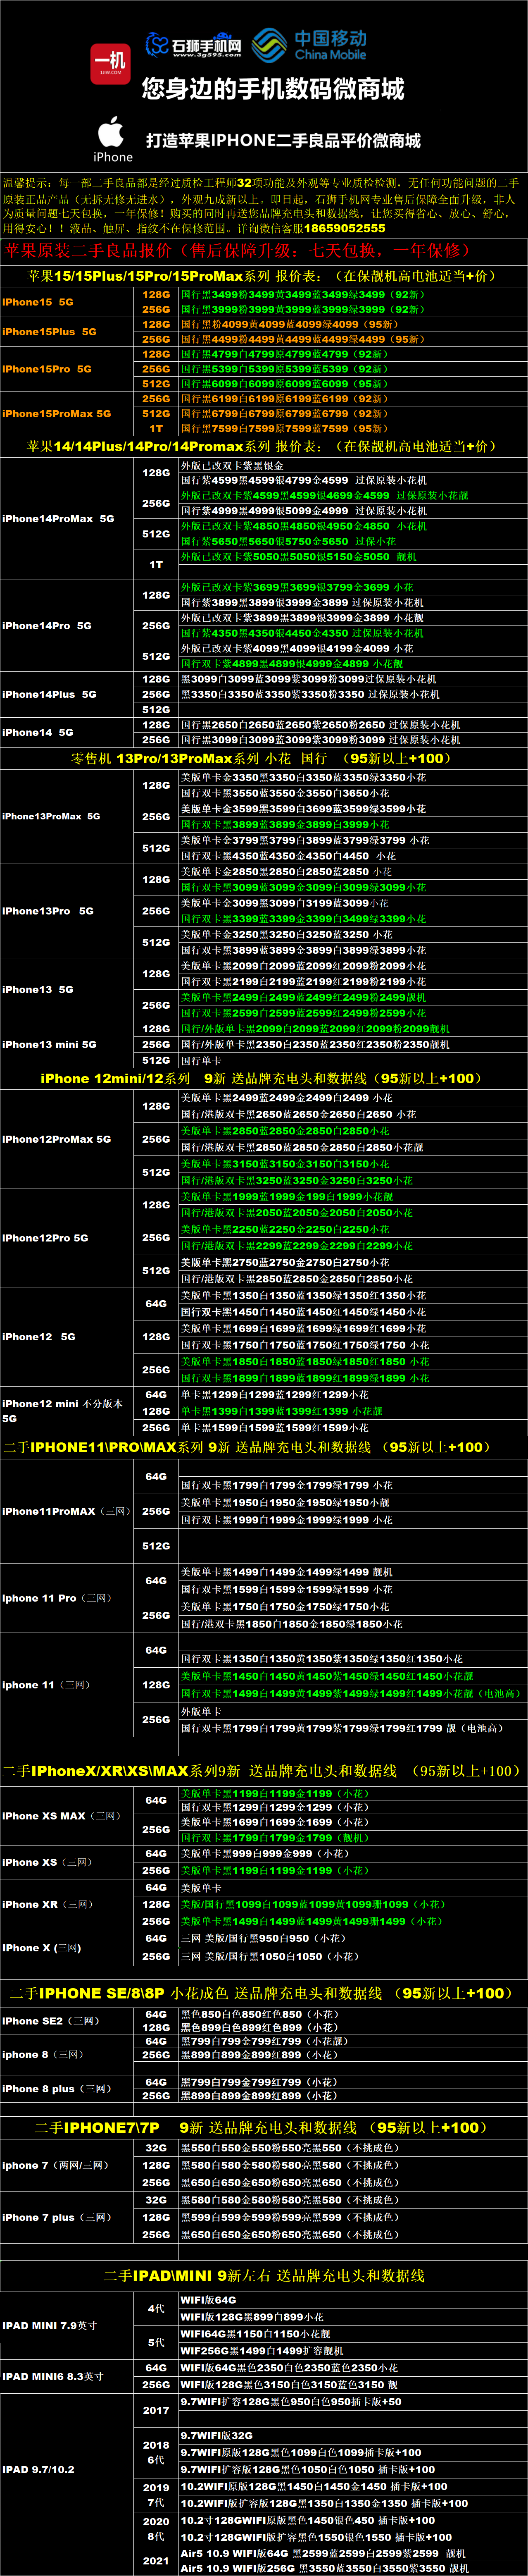
Task: Choose the iPhone XS（三网） label
Action: point(47,1862)
